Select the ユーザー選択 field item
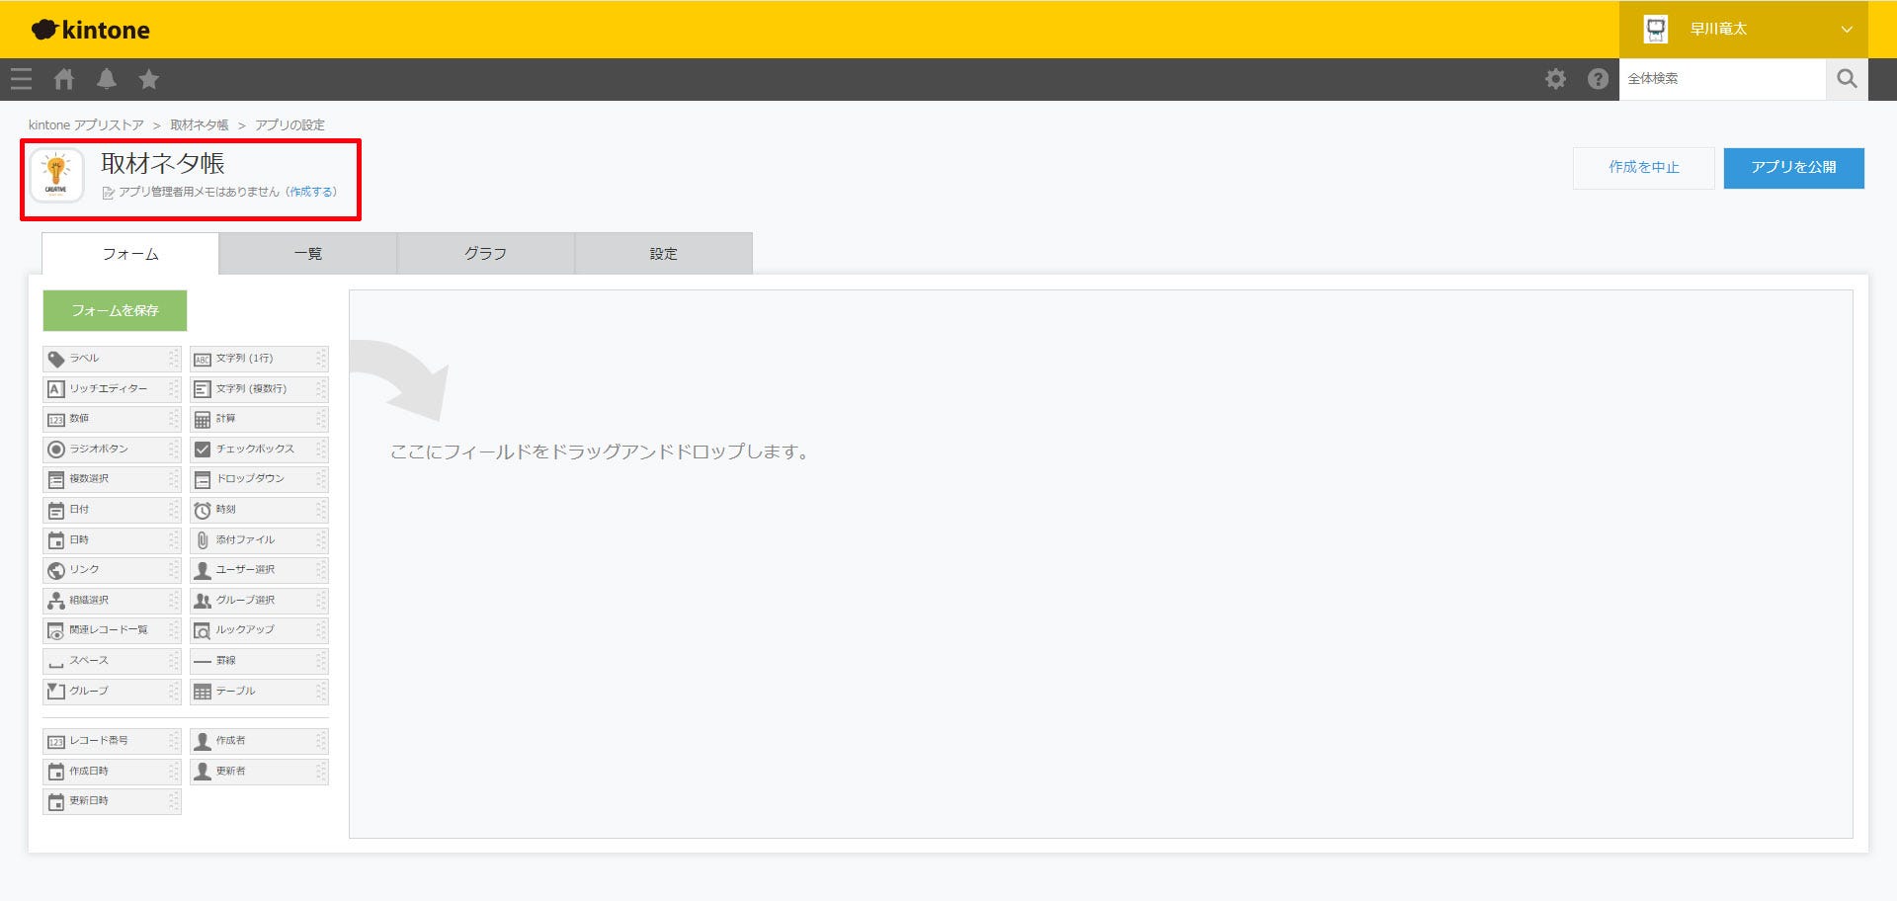The width and height of the screenshot is (1897, 901). point(259,570)
